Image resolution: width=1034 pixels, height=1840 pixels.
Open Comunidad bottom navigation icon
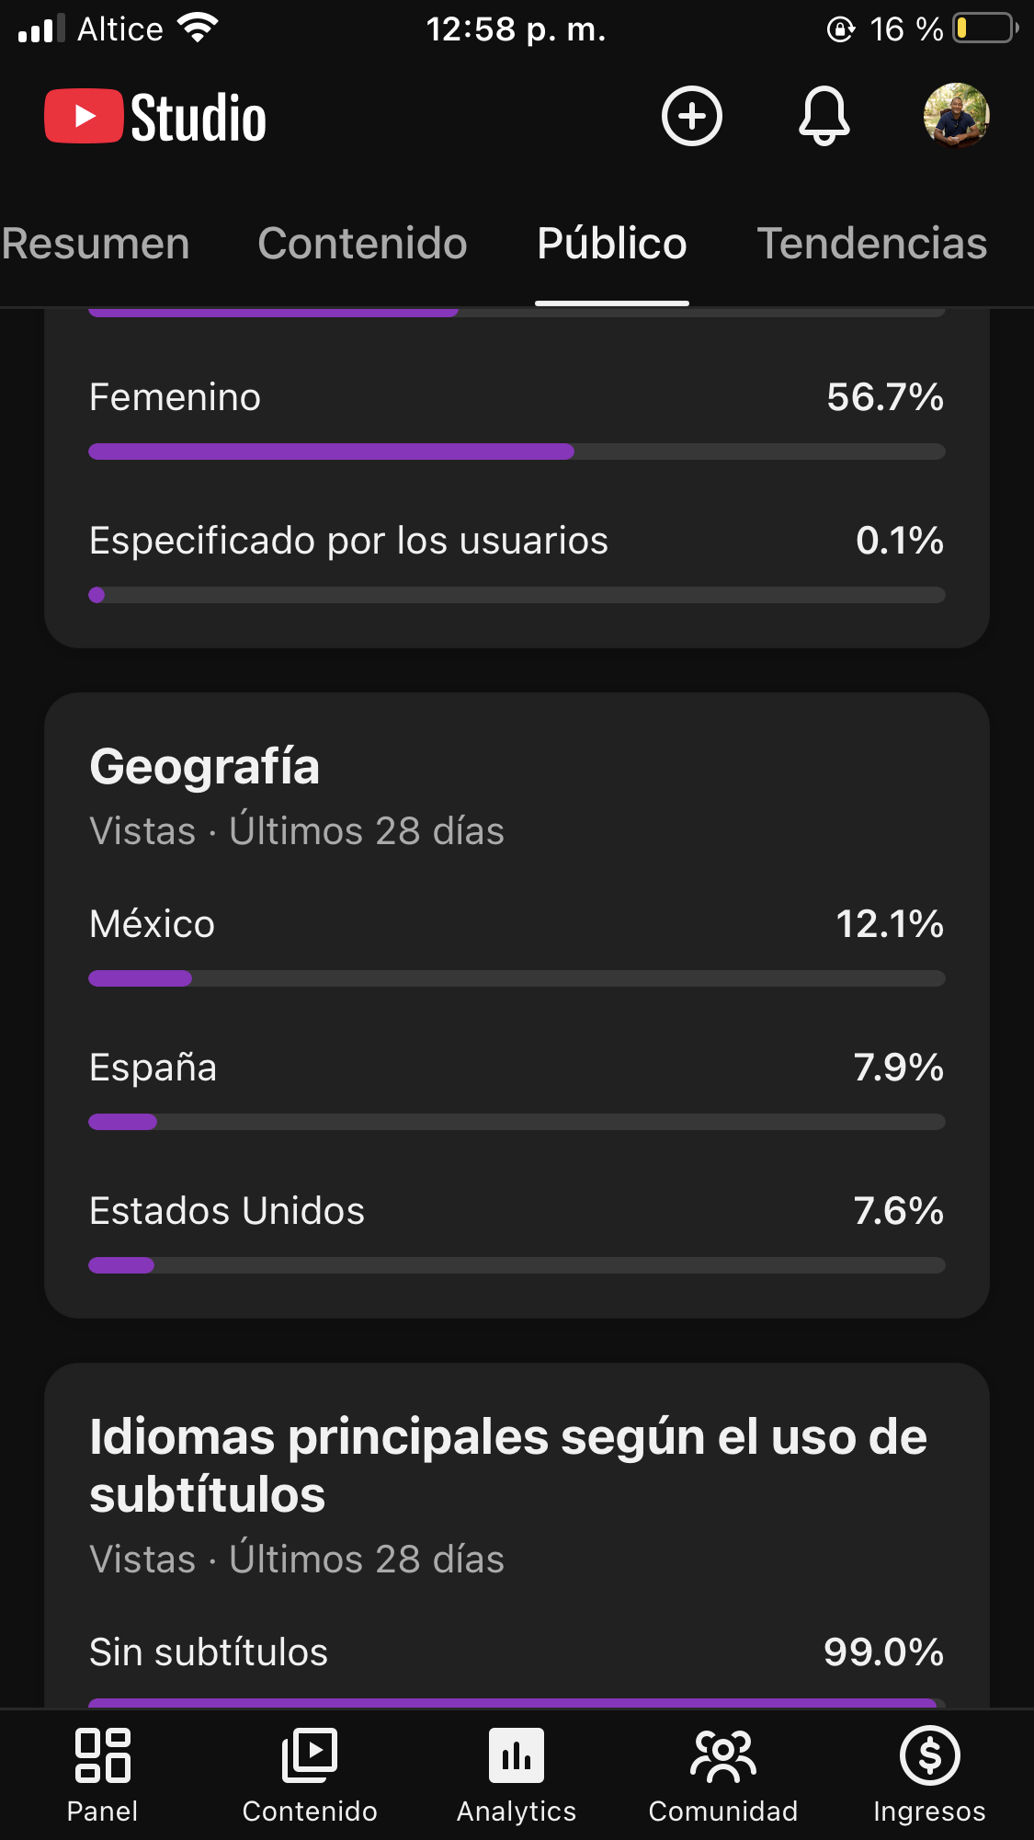(723, 1776)
